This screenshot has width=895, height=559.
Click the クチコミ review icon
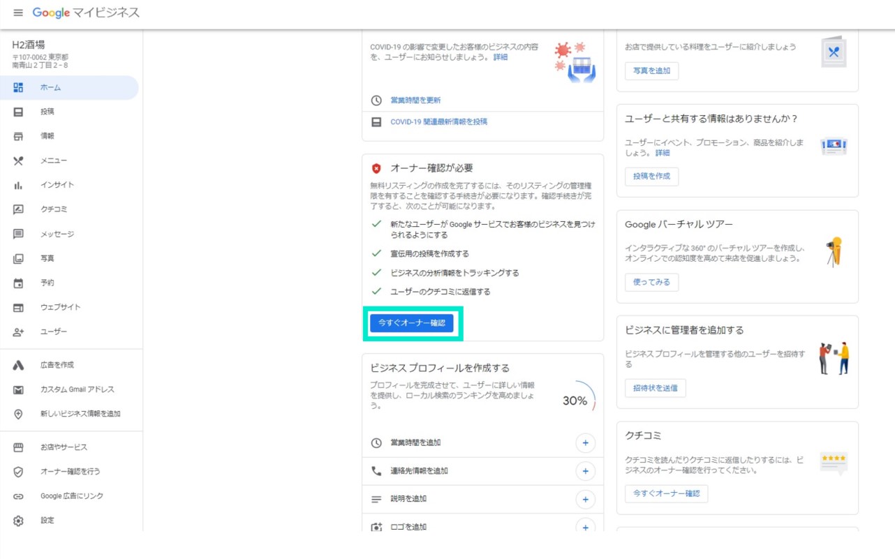tap(18, 209)
